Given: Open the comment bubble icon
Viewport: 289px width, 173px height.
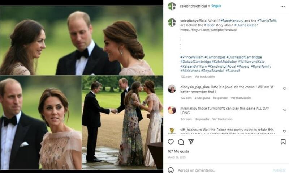Looking at the screenshot, I should (x=181, y=142).
